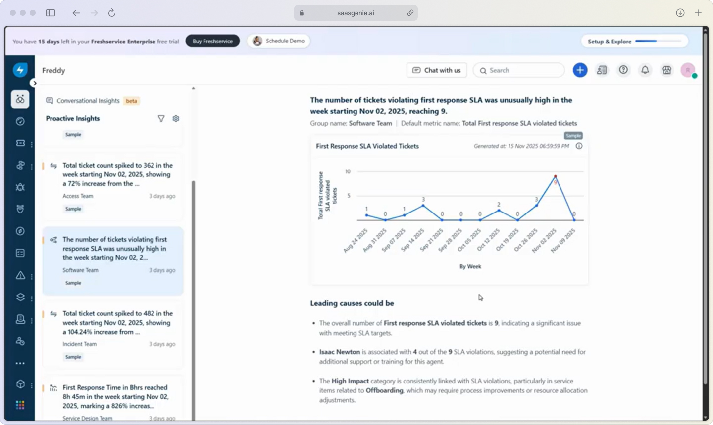This screenshot has width=713, height=425.
Task: Open the announcements document icon in header
Action: click(x=602, y=70)
